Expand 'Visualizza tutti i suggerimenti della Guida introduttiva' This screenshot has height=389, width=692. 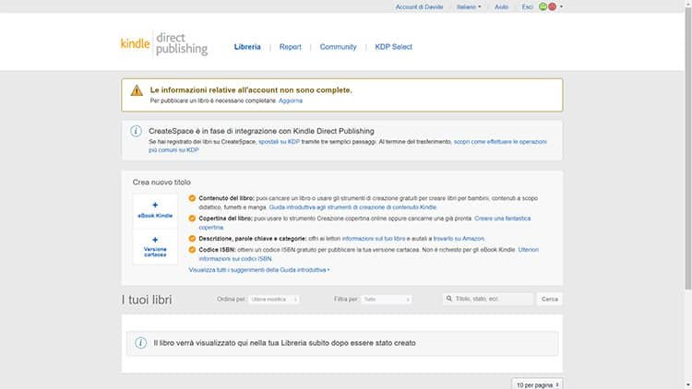(x=259, y=269)
